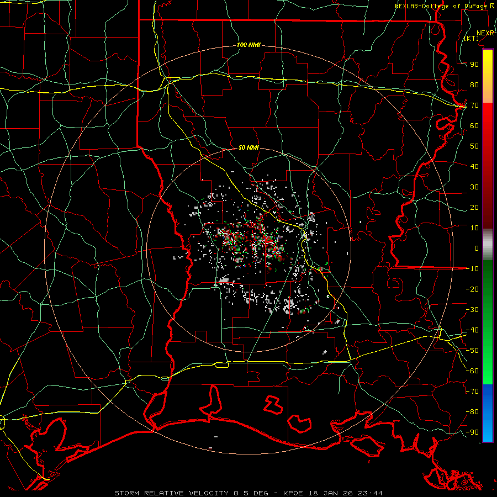Click the 90 value on velocity scale
The height and width of the screenshot is (497, 497).
(x=474, y=65)
